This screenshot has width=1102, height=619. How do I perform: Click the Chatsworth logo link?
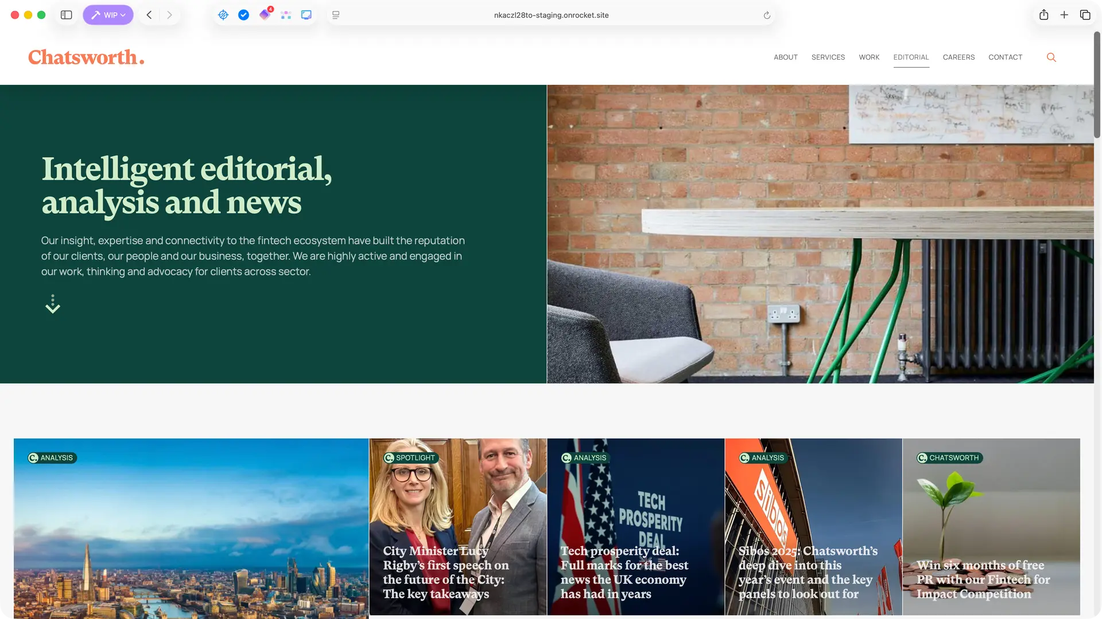click(x=86, y=57)
